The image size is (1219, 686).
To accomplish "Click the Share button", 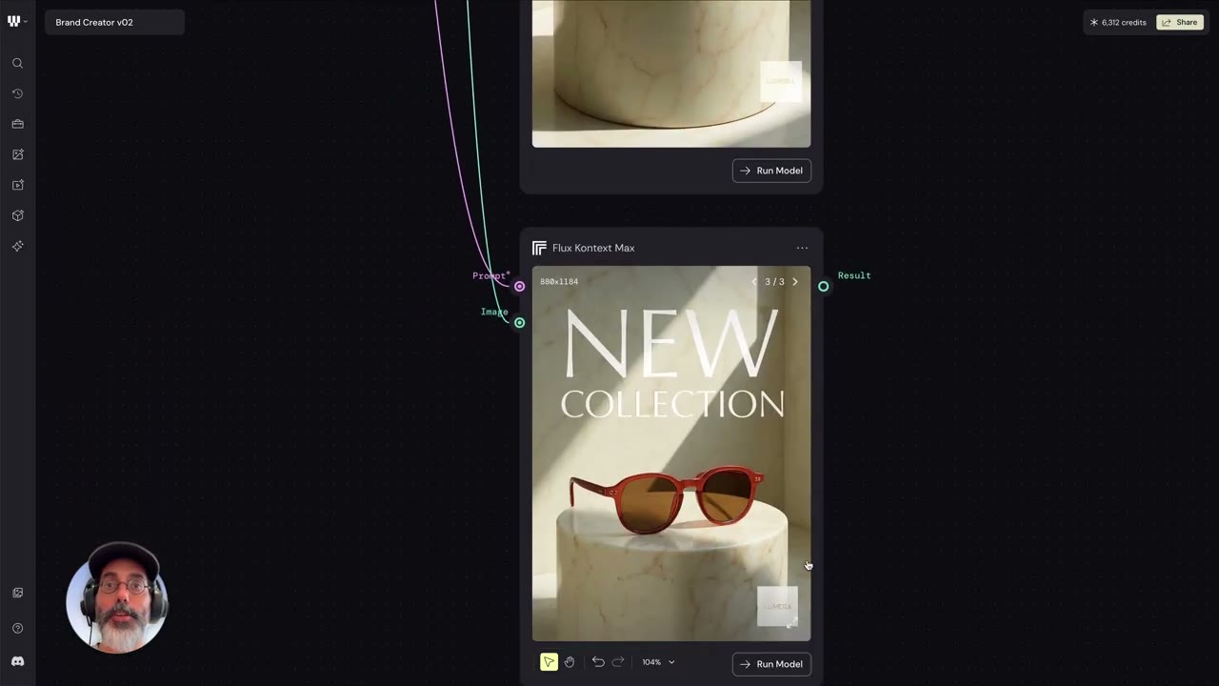I will pyautogui.click(x=1180, y=22).
